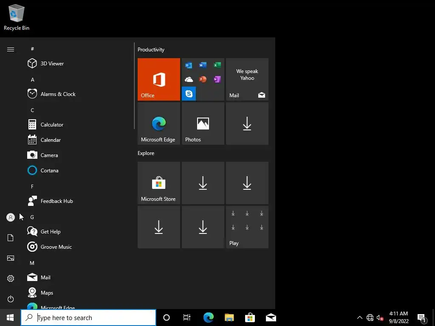Open the Mail live tile
The width and height of the screenshot is (435, 326).
pos(247,79)
